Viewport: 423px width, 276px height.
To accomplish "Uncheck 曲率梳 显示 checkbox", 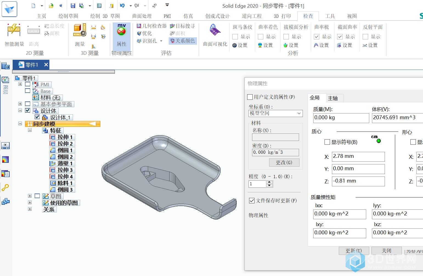I will point(317,37).
